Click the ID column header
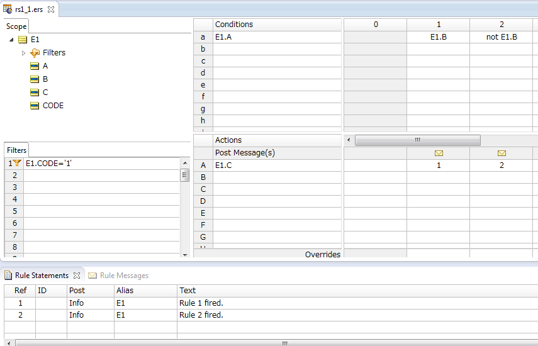Screen dimensions: 538x346 click(x=51, y=291)
